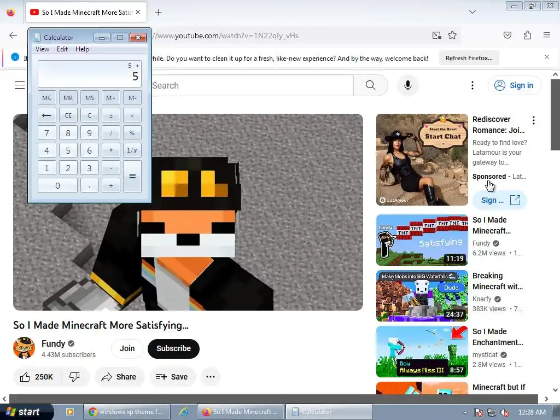Click the magnifier search button on YouTube
The width and height of the screenshot is (560, 420).
coord(370,85)
